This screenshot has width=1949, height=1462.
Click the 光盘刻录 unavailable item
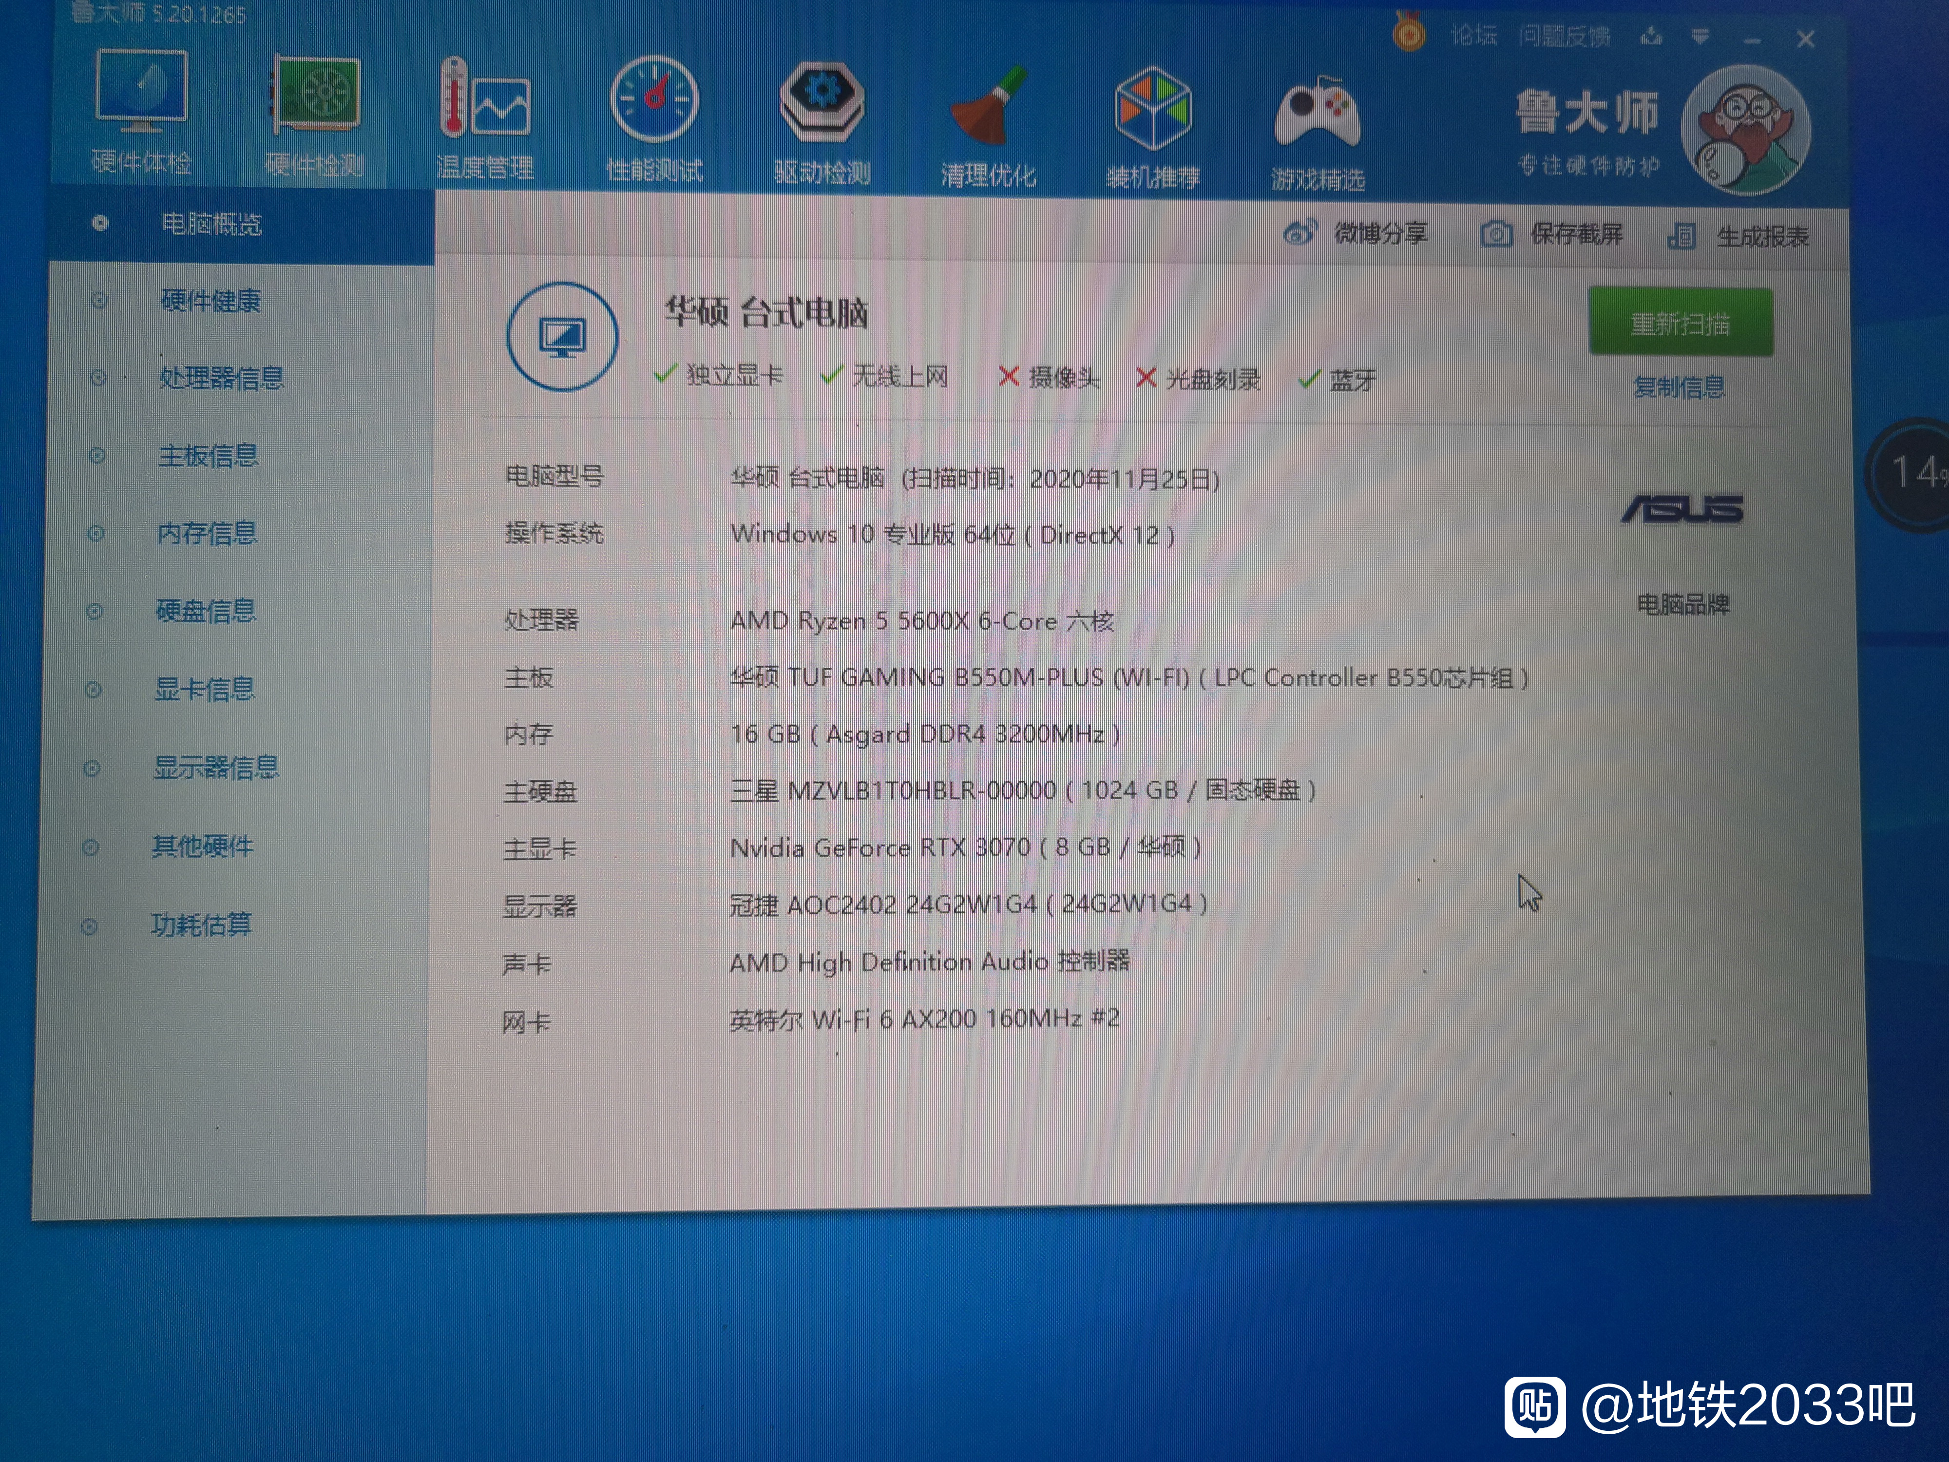tap(1198, 379)
